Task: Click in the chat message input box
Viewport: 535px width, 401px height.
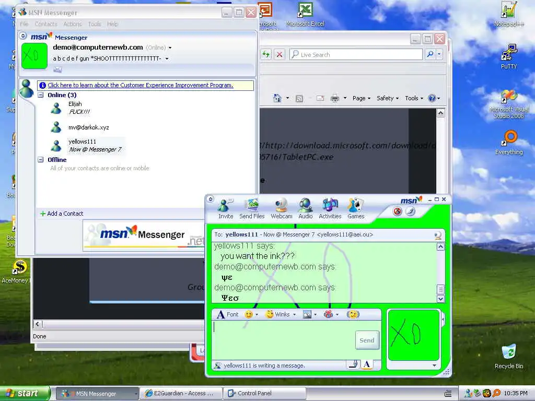Action: click(x=283, y=340)
